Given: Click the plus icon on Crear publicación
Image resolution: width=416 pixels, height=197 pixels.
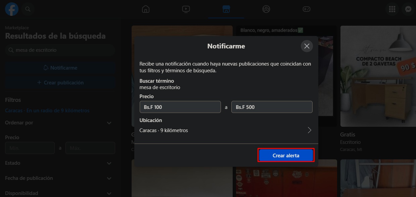Looking at the screenshot, I should [x=39, y=82].
